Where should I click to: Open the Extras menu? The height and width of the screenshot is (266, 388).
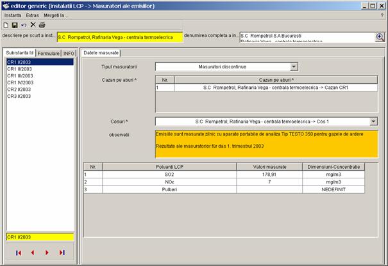[32, 15]
